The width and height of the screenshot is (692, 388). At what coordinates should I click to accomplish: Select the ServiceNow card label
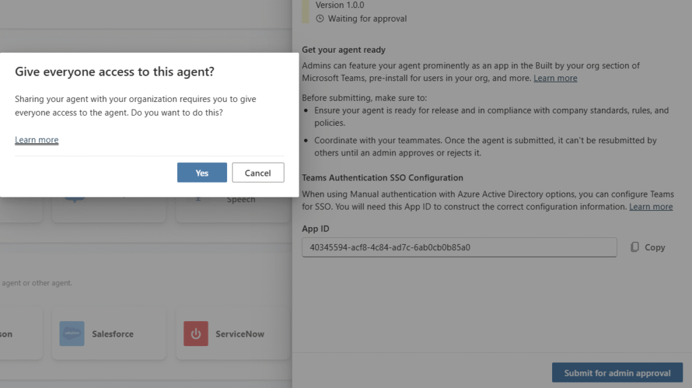coord(240,334)
